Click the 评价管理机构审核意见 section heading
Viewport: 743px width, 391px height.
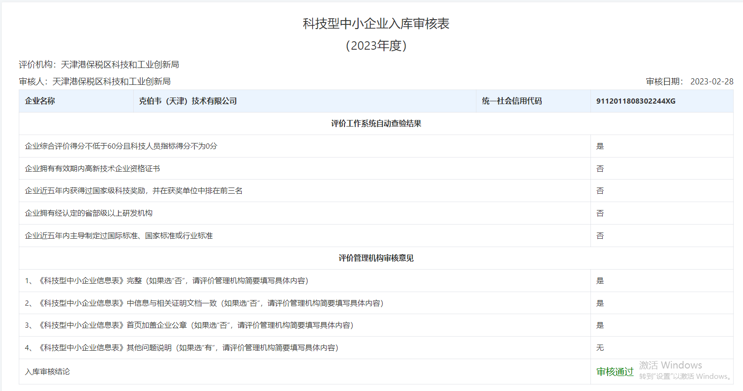[x=375, y=258]
